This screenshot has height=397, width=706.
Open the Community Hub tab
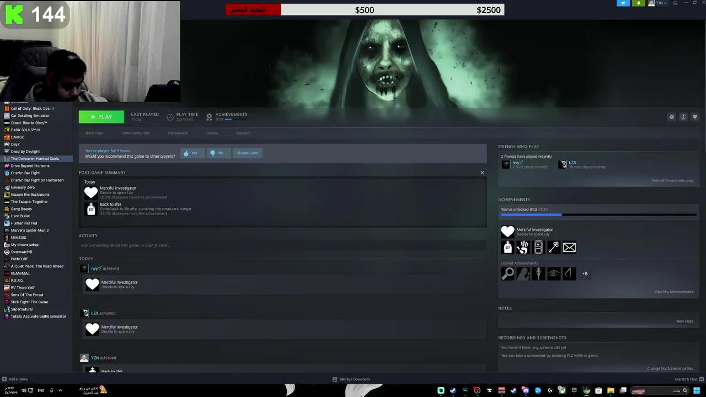coord(135,133)
